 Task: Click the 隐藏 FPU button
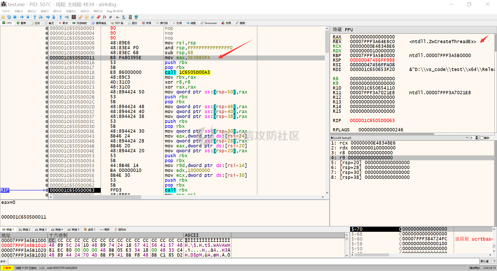coord(337,30)
